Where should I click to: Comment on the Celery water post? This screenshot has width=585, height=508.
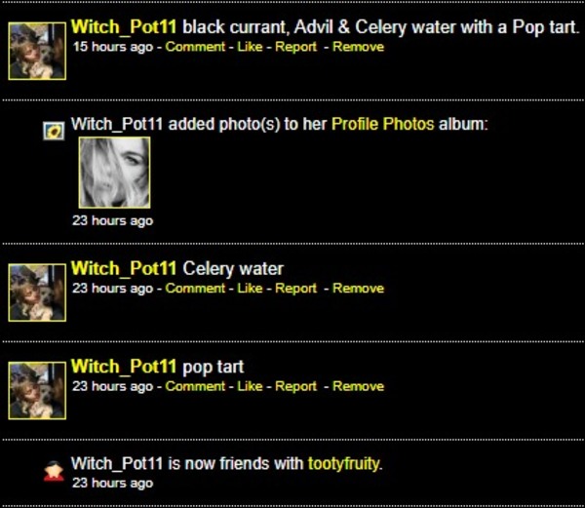coord(195,289)
